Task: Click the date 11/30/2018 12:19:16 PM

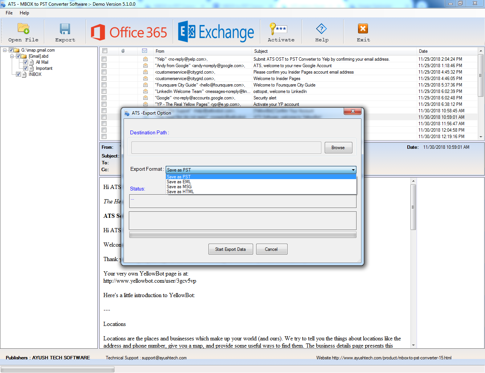Action: click(441, 137)
